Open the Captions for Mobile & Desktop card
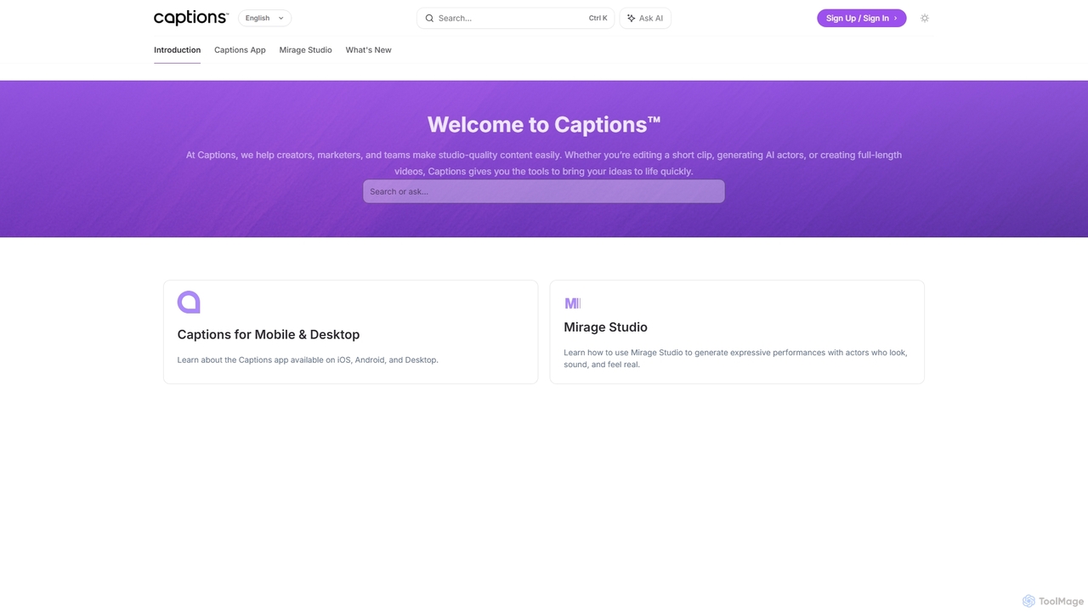 point(350,331)
